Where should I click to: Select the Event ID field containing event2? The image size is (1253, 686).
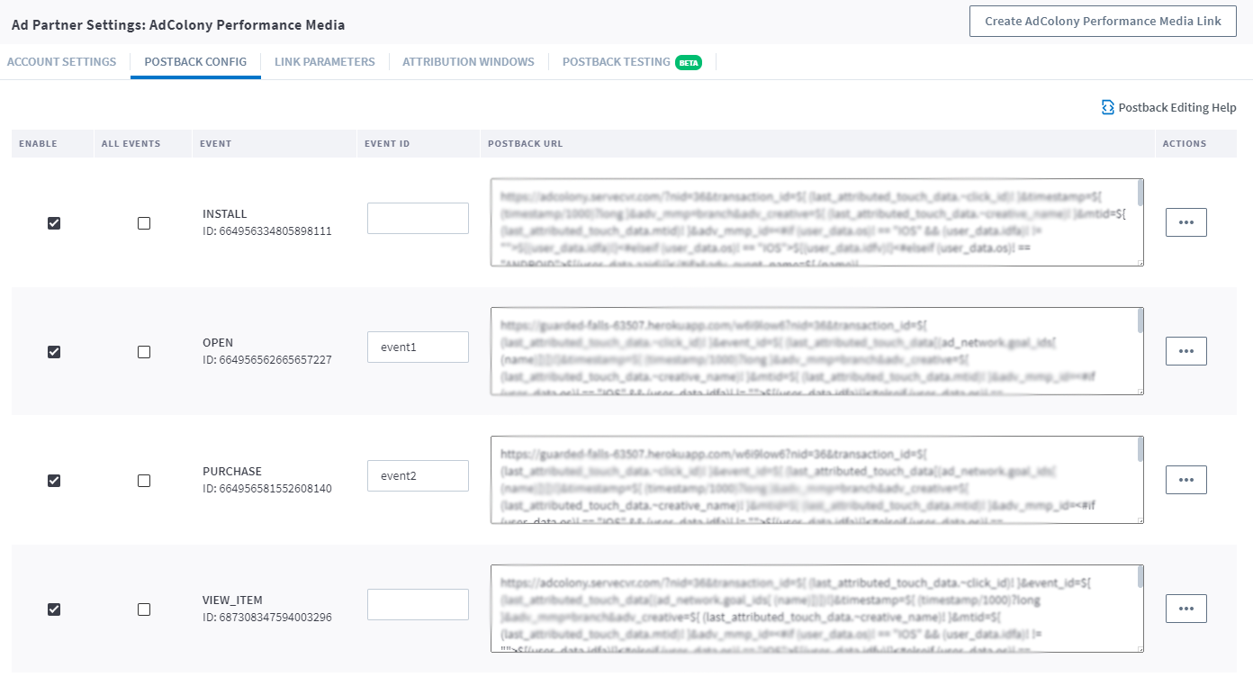[x=418, y=476]
